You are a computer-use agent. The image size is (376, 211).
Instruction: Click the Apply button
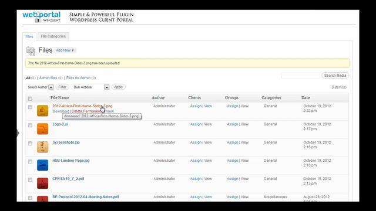(119, 87)
